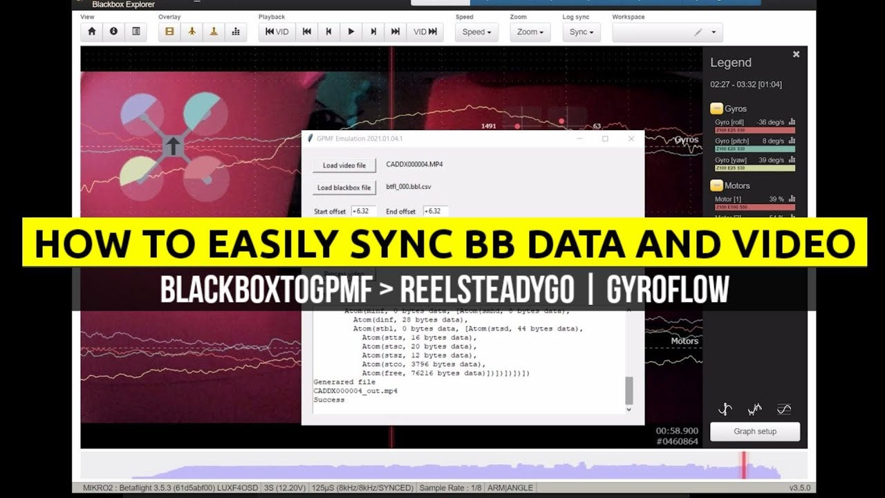This screenshot has height=498, width=885.
Task: Close the Legend panel
Action: point(796,54)
